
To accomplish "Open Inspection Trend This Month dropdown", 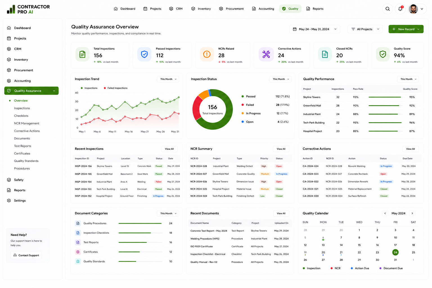I will click(168, 79).
